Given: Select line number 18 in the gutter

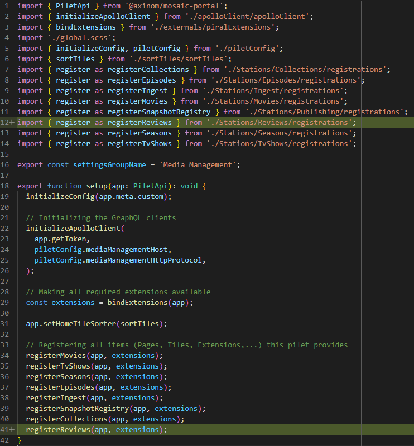Looking at the screenshot, I should (x=5, y=186).
